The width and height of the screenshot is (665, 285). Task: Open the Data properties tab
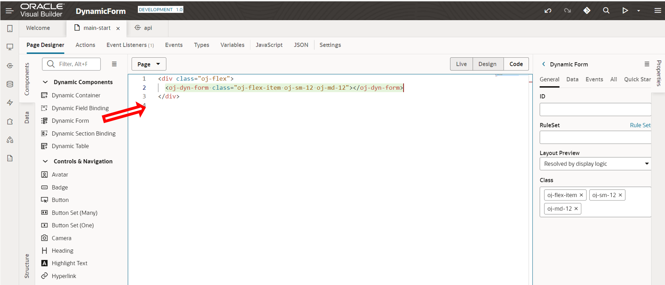click(x=572, y=80)
